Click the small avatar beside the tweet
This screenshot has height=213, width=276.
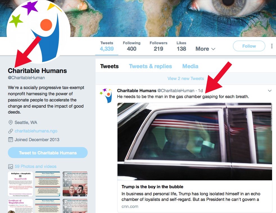(106, 96)
